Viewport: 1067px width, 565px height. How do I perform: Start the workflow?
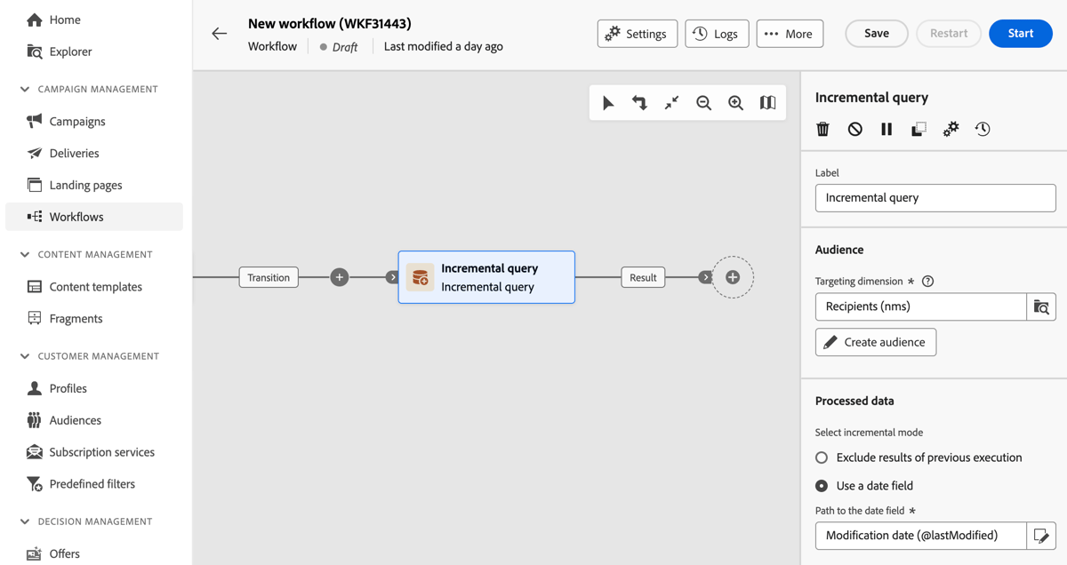point(1020,33)
